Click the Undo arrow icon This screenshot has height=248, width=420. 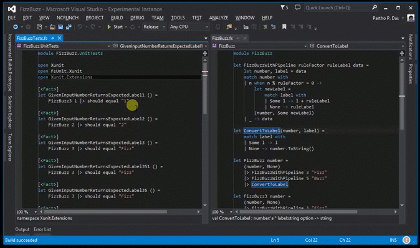pyautogui.click(x=80, y=27)
